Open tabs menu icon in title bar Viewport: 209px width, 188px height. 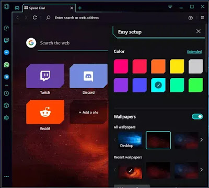170,7
